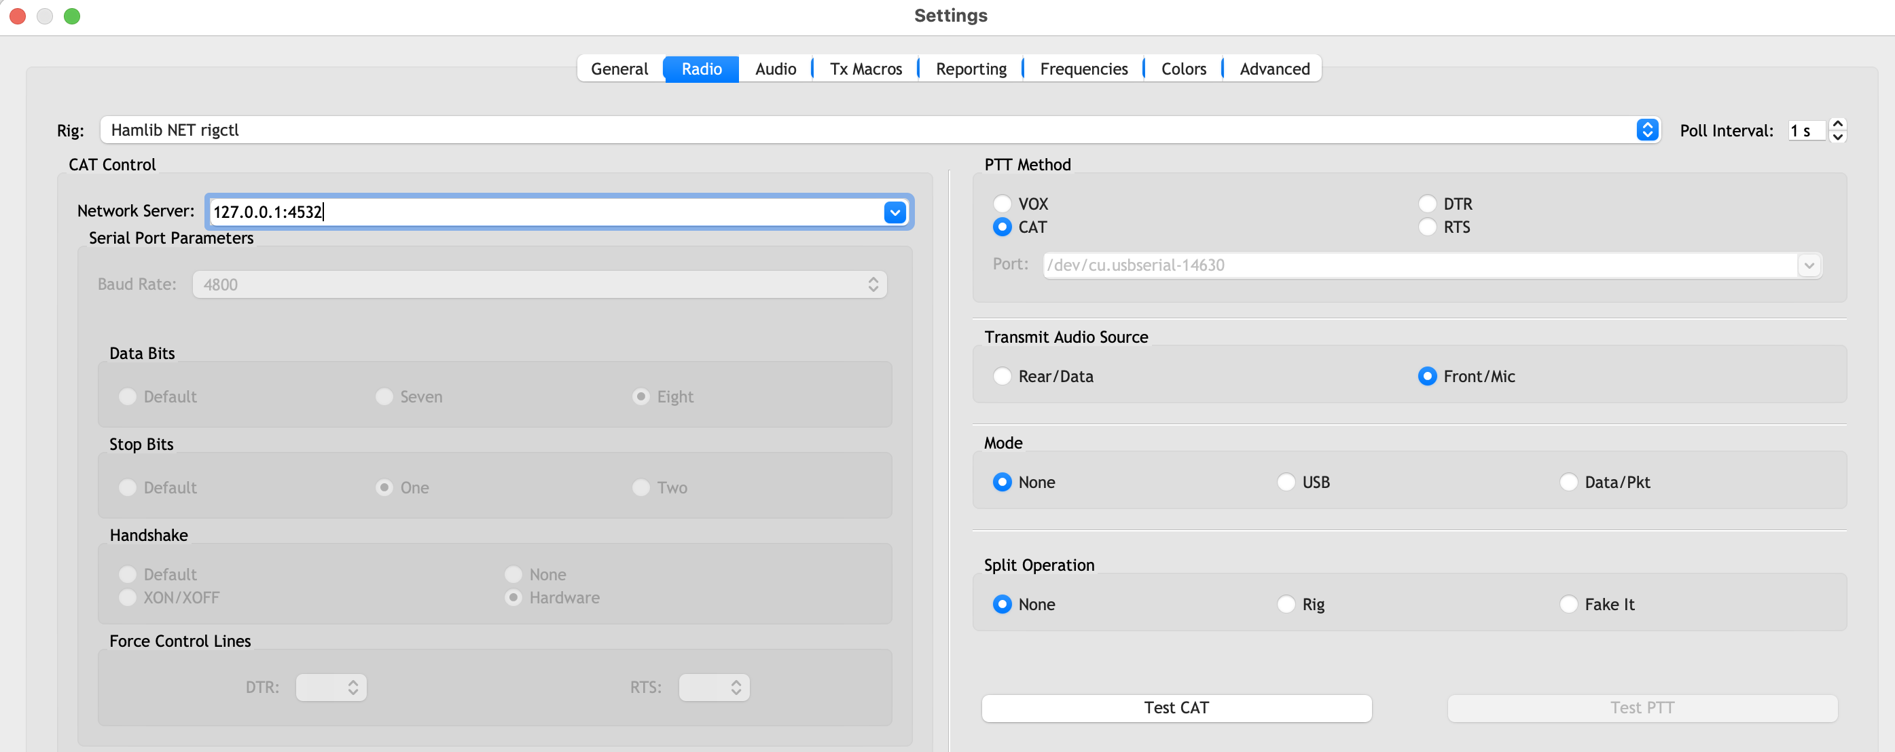Expand the Network Server dropdown arrow
Image resolution: width=1895 pixels, height=752 pixels.
pyautogui.click(x=895, y=212)
